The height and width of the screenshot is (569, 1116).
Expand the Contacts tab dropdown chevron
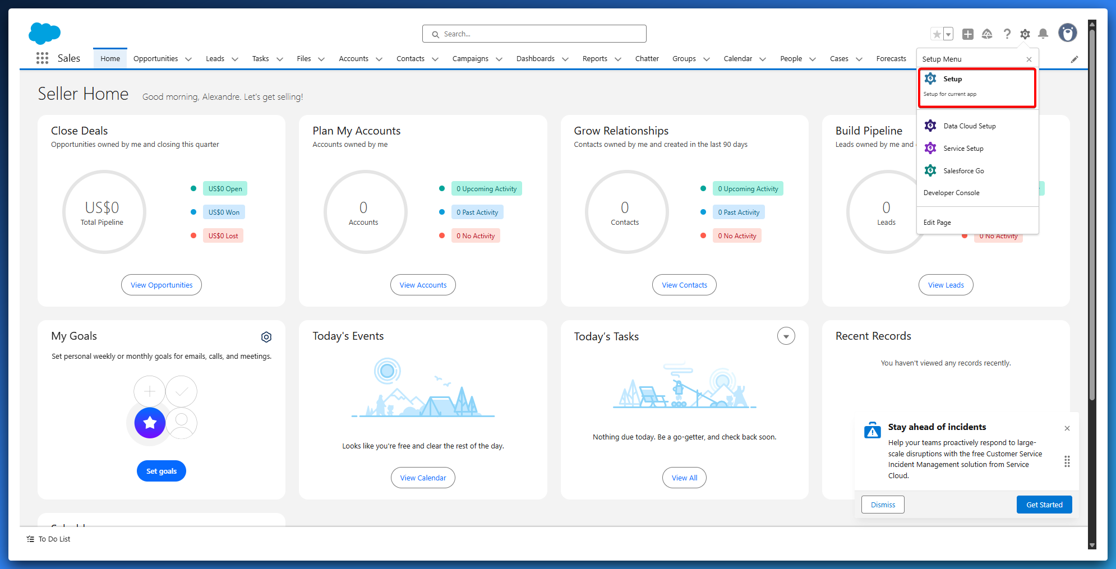435,59
